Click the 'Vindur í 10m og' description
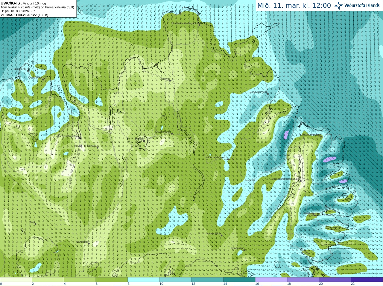 pos(34,3)
